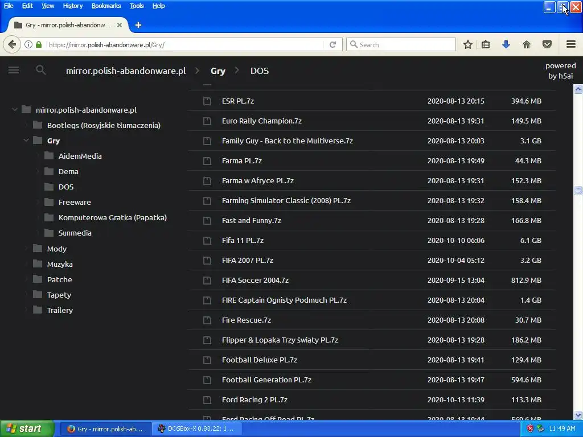Screen dimensions: 583x437
Task: Click the green padlock security icon
Action: pyautogui.click(x=39, y=44)
